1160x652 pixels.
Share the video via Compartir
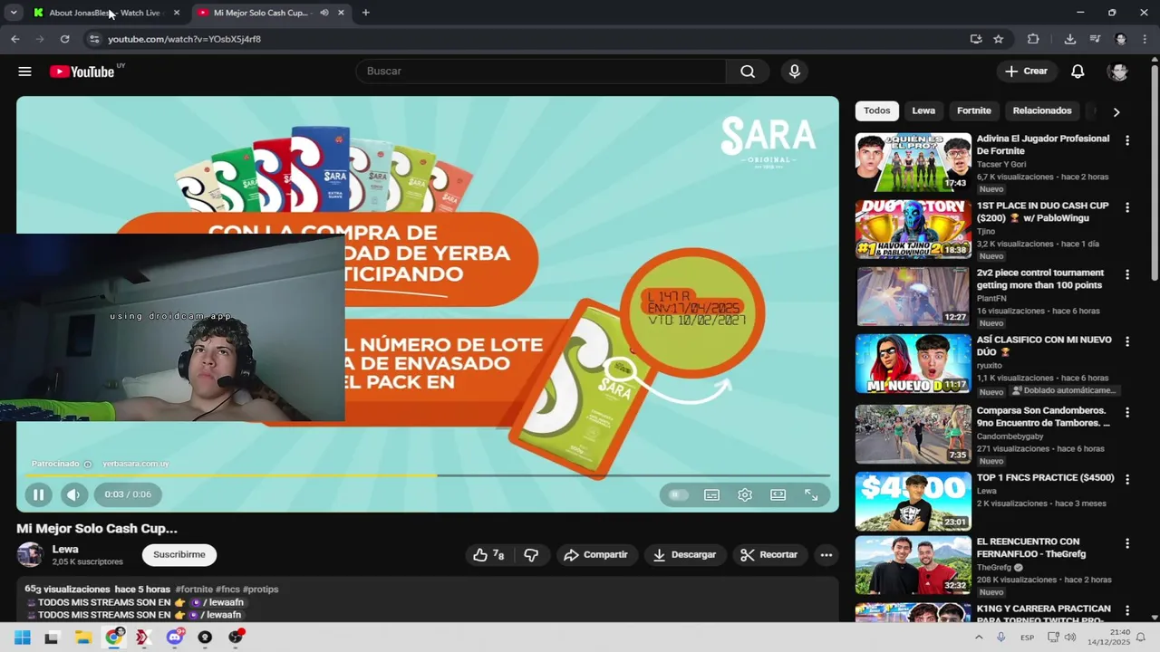[x=596, y=555]
